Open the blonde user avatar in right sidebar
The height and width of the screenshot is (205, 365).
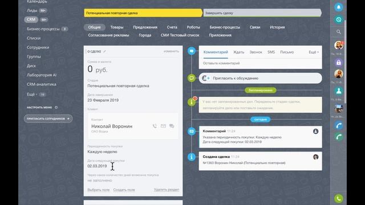point(338,74)
